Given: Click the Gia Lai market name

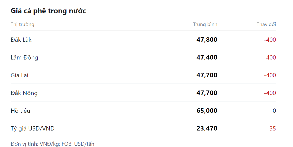Looking at the screenshot, I should pos(19,75).
